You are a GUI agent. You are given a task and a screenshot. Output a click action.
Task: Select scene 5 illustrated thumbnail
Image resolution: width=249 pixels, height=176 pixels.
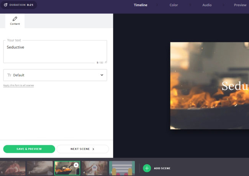(122, 168)
